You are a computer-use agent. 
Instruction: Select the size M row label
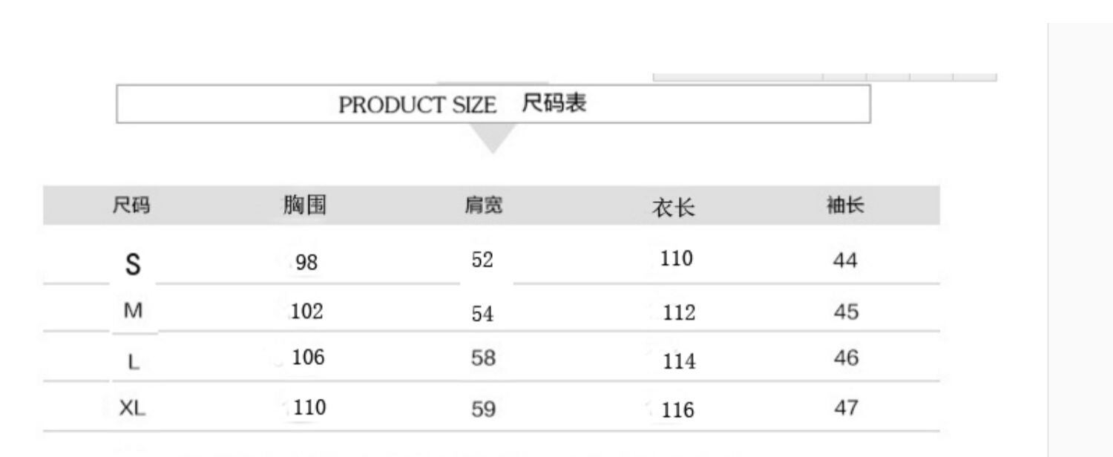pos(133,312)
